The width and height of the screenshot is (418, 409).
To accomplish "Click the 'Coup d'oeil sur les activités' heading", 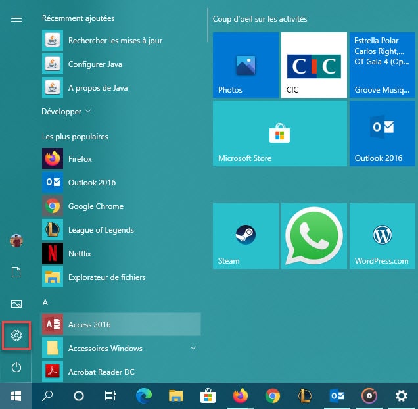I will (260, 19).
